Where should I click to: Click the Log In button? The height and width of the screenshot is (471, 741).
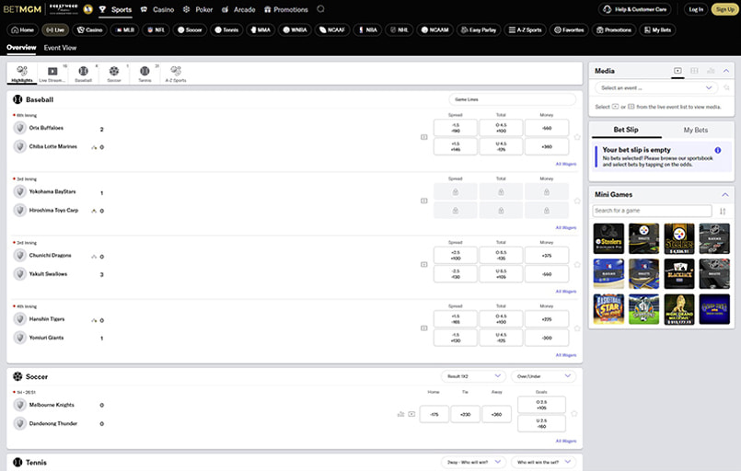(x=696, y=9)
